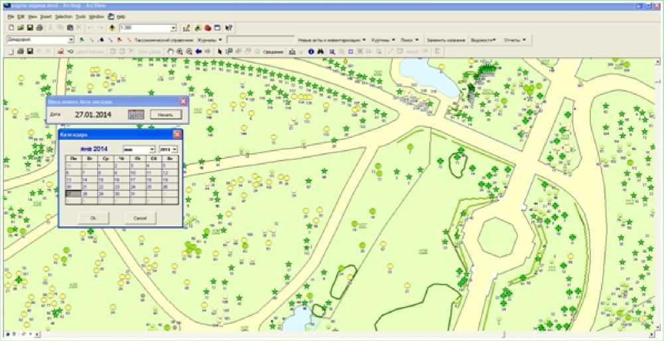664x341 pixels.
Task: Expand the month dropdown in the calendar
Action: [x=152, y=149]
